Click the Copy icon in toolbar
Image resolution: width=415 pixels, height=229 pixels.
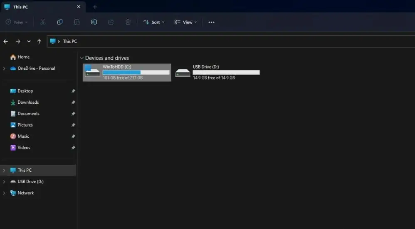(x=60, y=22)
